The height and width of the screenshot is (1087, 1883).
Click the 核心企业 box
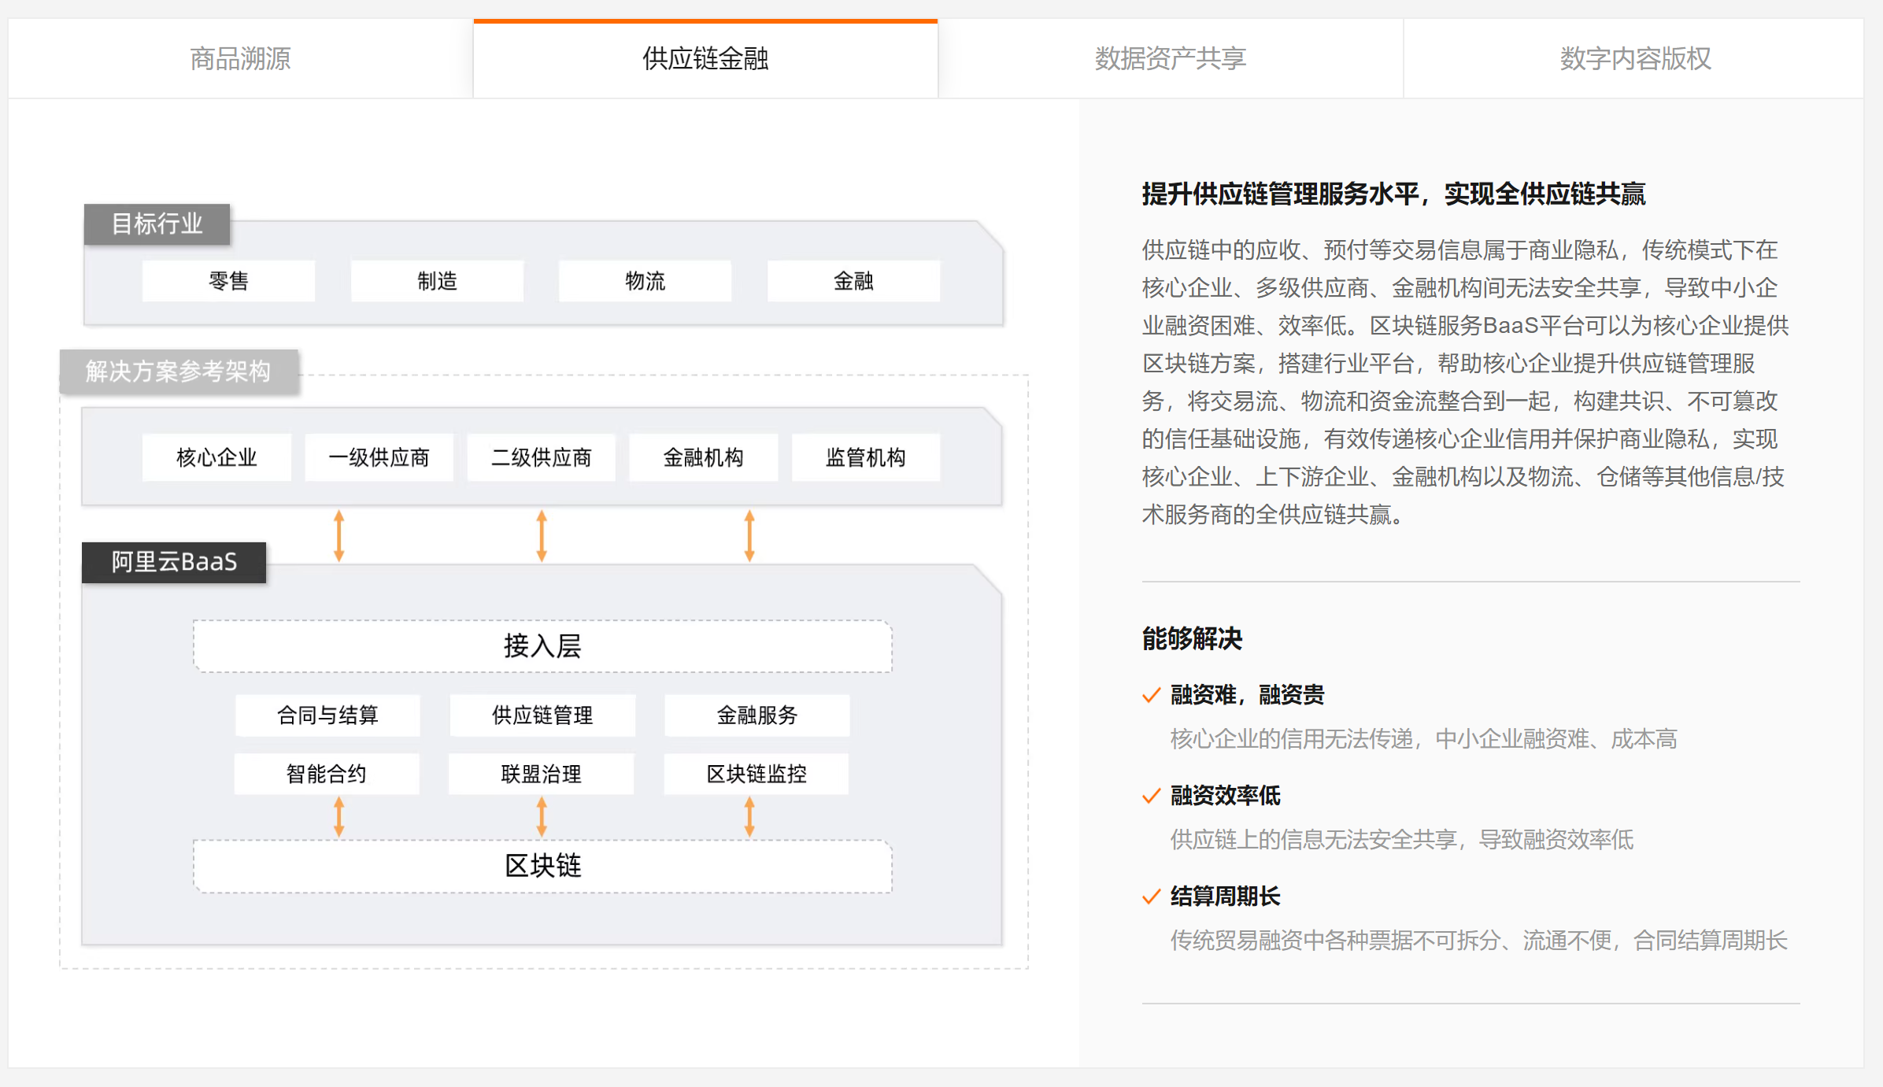(216, 457)
